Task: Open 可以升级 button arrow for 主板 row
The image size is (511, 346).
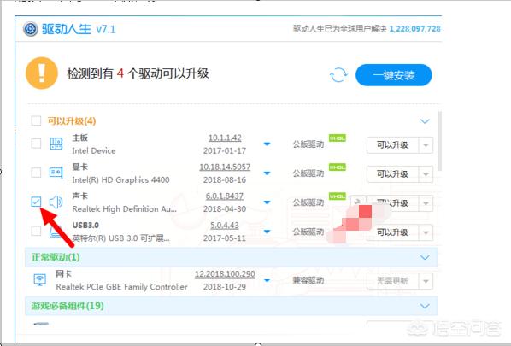Action: pyautogui.click(x=426, y=145)
